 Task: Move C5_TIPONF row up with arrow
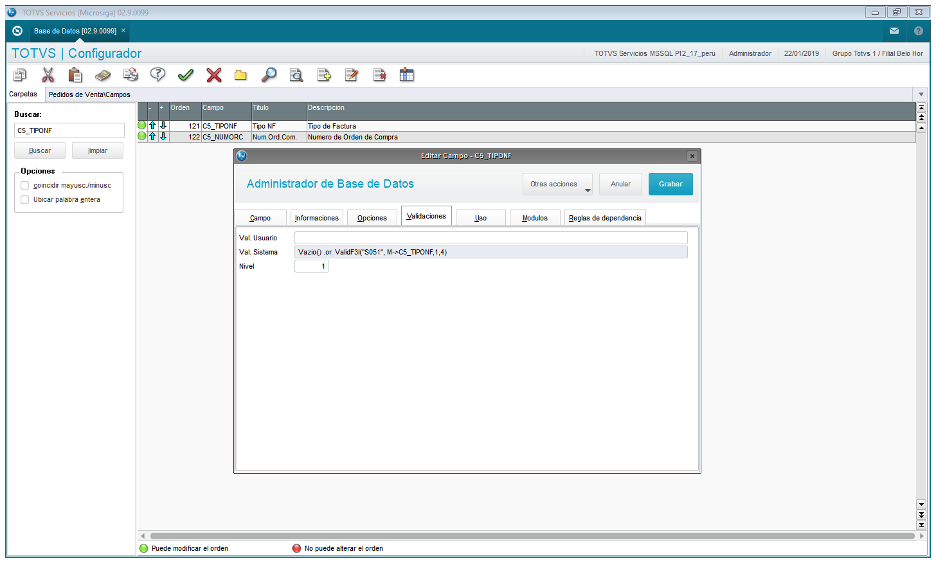pyautogui.click(x=152, y=126)
